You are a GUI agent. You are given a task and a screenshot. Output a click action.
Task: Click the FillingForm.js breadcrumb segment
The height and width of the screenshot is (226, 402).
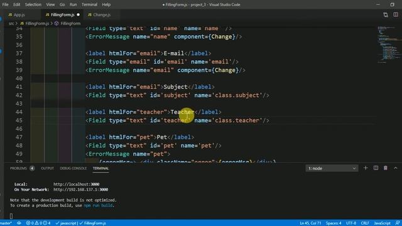click(37, 23)
